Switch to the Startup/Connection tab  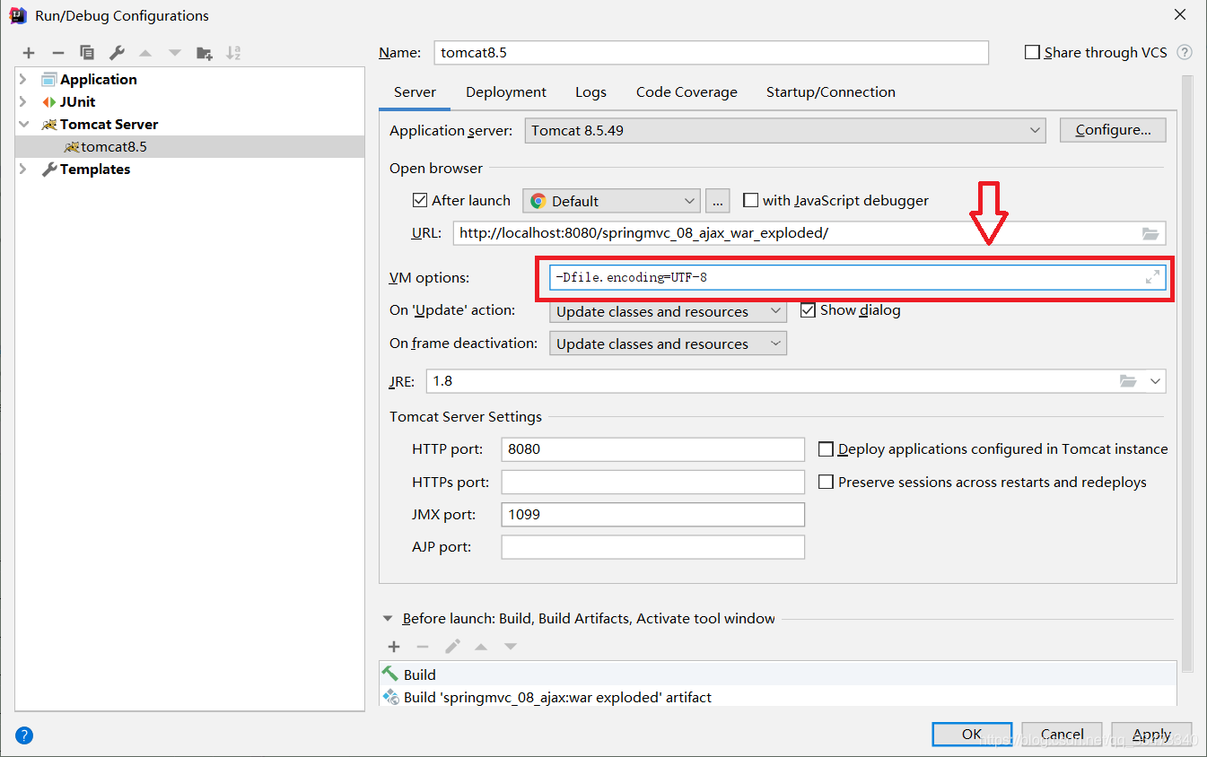pos(831,92)
